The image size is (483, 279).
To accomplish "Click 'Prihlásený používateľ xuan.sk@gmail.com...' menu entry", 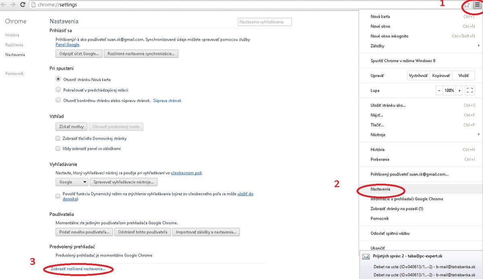I will (421, 174).
